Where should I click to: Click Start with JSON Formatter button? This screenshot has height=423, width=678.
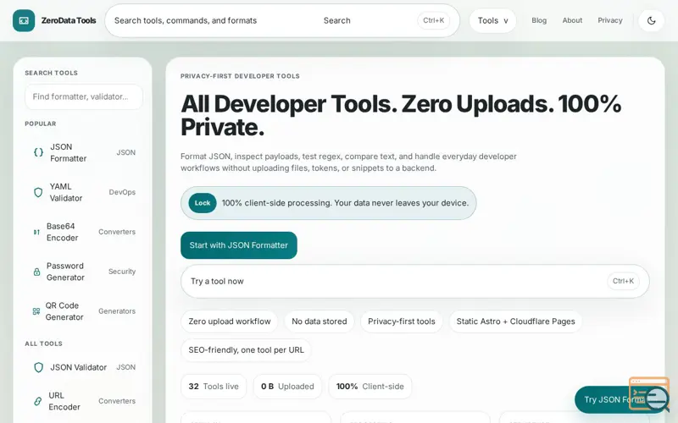pos(239,245)
